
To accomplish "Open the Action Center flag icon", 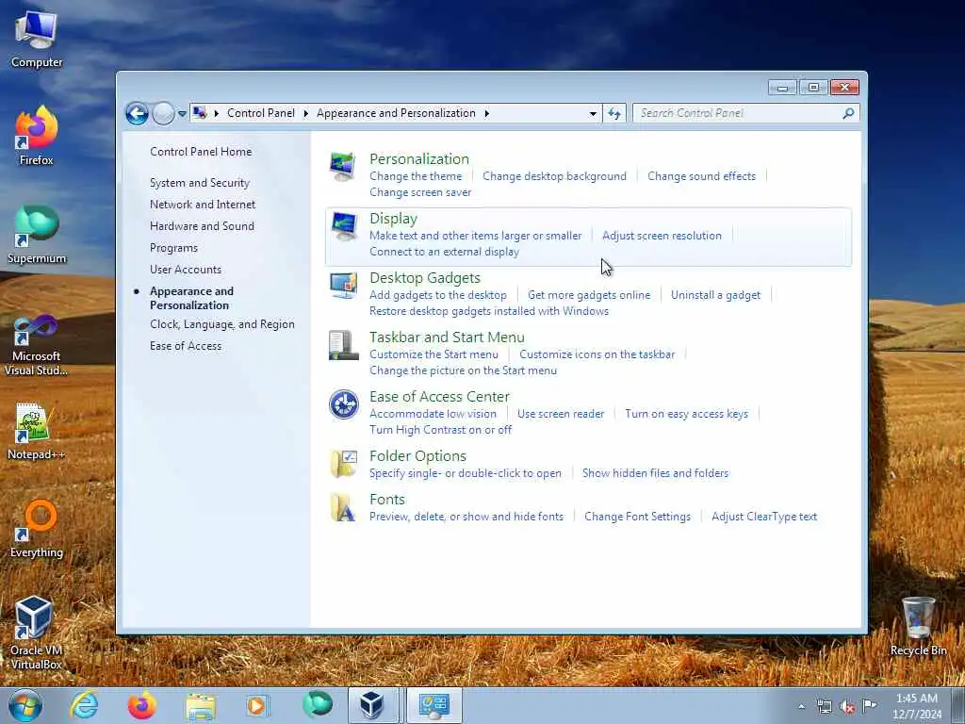I will coord(869,706).
